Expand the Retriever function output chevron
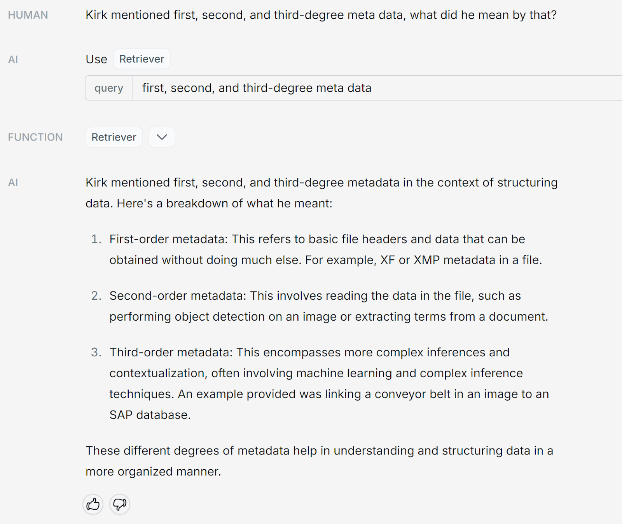This screenshot has width=622, height=524. (x=162, y=137)
